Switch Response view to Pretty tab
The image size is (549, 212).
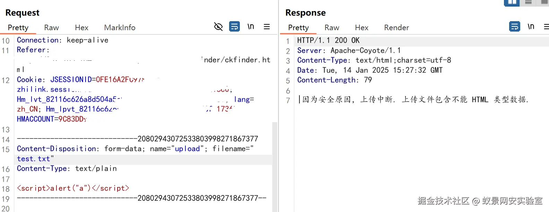click(x=298, y=28)
